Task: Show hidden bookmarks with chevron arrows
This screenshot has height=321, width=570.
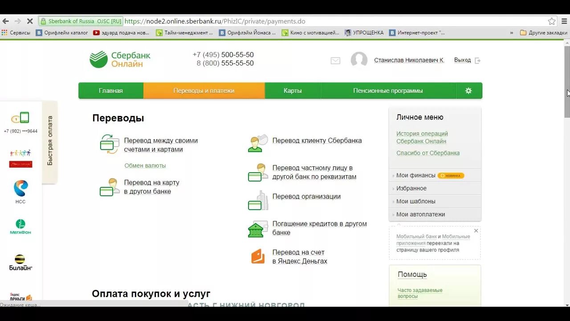Action: [511, 33]
